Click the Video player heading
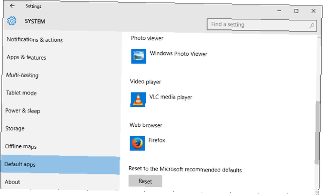The height and width of the screenshot is (195, 323). tap(145, 82)
